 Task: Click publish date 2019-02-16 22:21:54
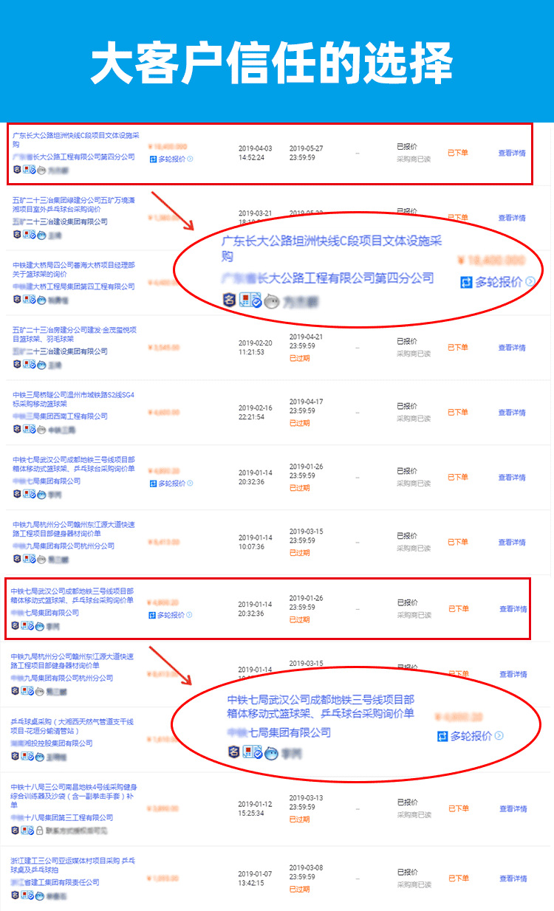coord(255,412)
